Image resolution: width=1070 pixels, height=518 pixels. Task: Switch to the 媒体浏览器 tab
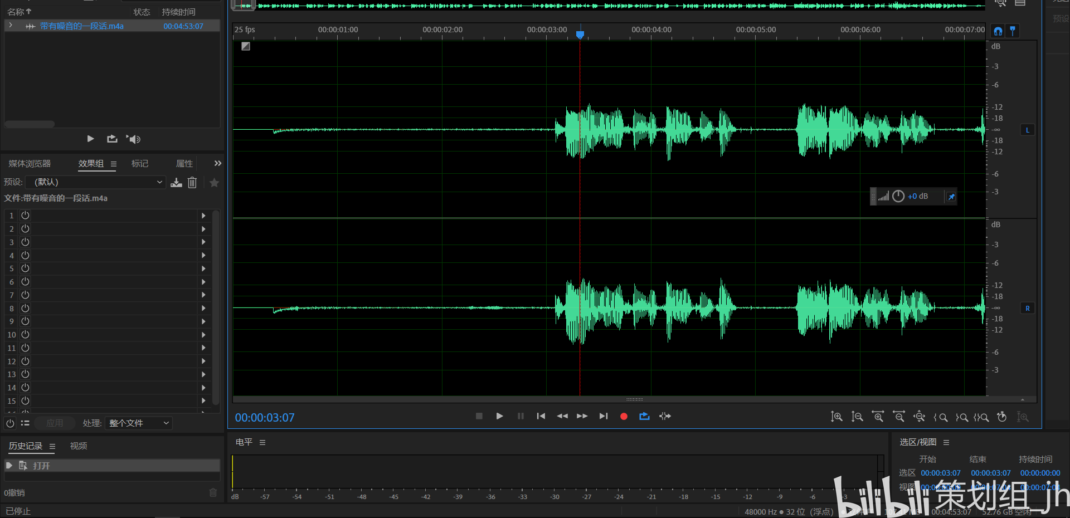tap(30, 164)
